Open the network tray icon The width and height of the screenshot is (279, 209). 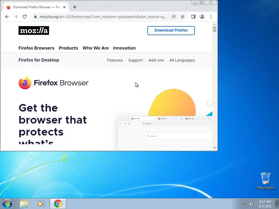pyautogui.click(x=245, y=204)
